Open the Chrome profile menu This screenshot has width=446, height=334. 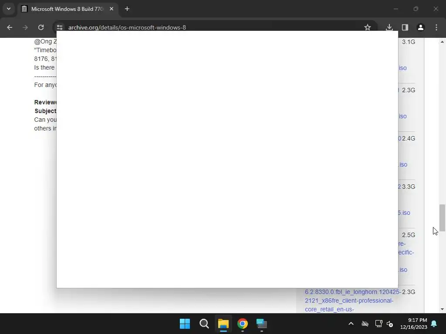(x=421, y=27)
